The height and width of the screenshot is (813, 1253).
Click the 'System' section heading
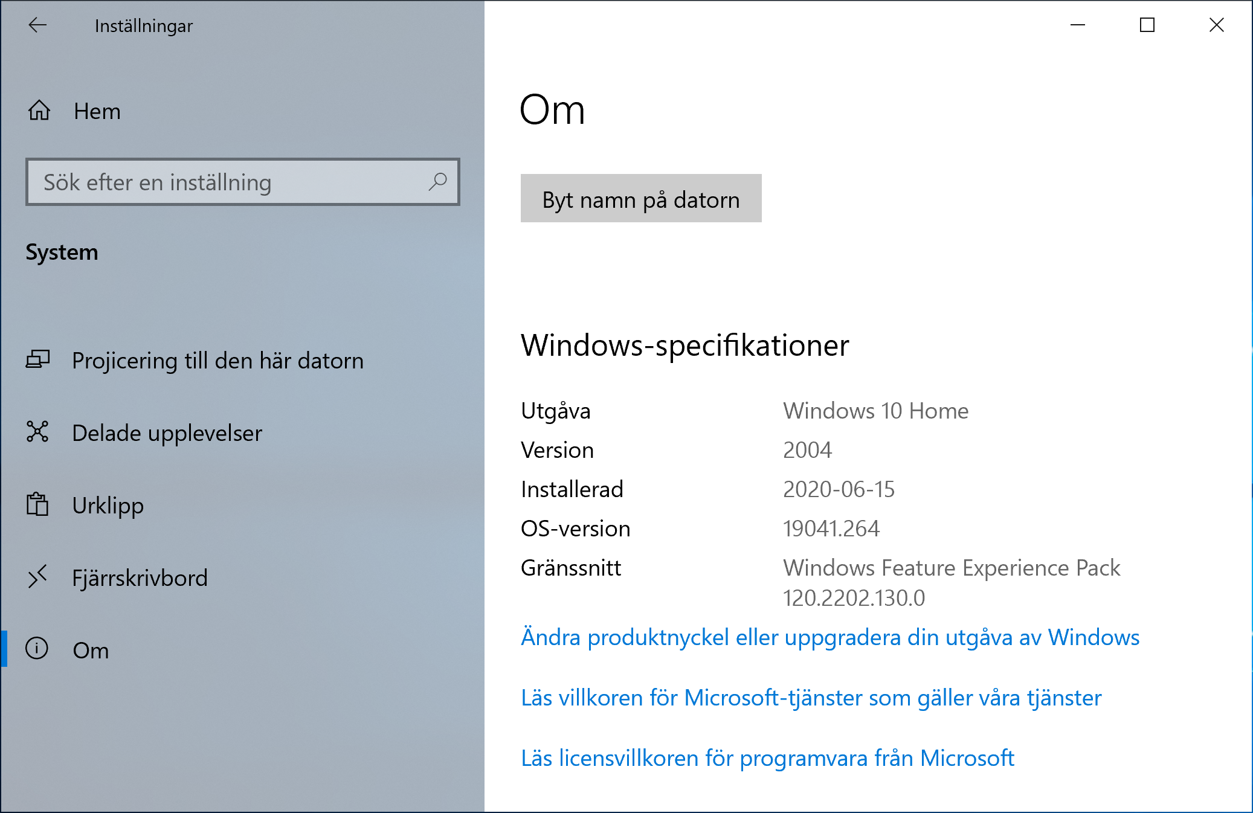(62, 252)
